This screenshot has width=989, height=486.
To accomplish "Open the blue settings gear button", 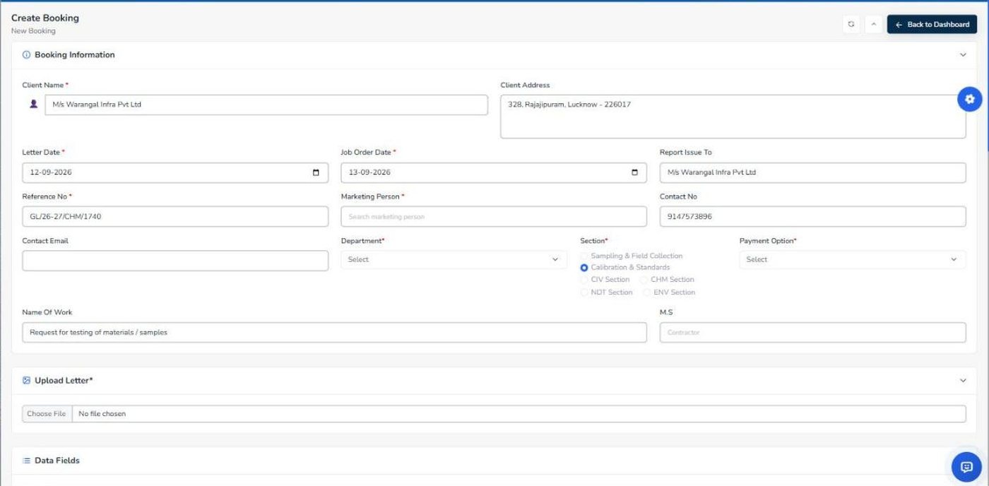I will point(969,100).
